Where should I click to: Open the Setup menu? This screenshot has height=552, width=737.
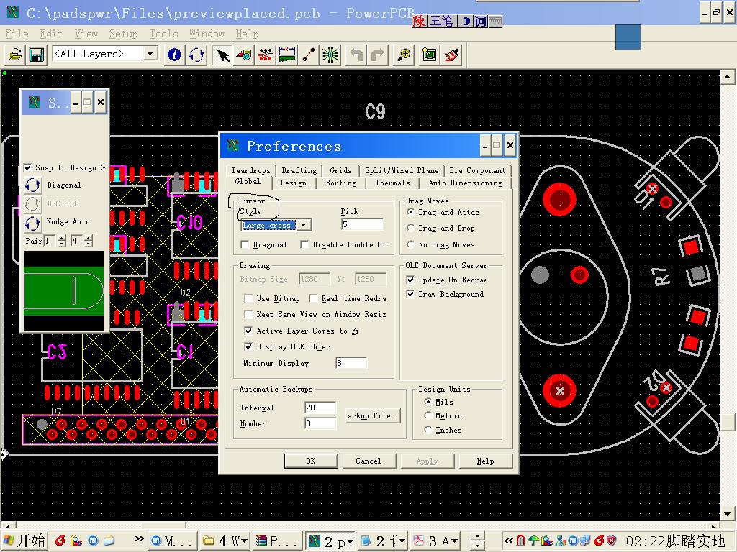123,34
